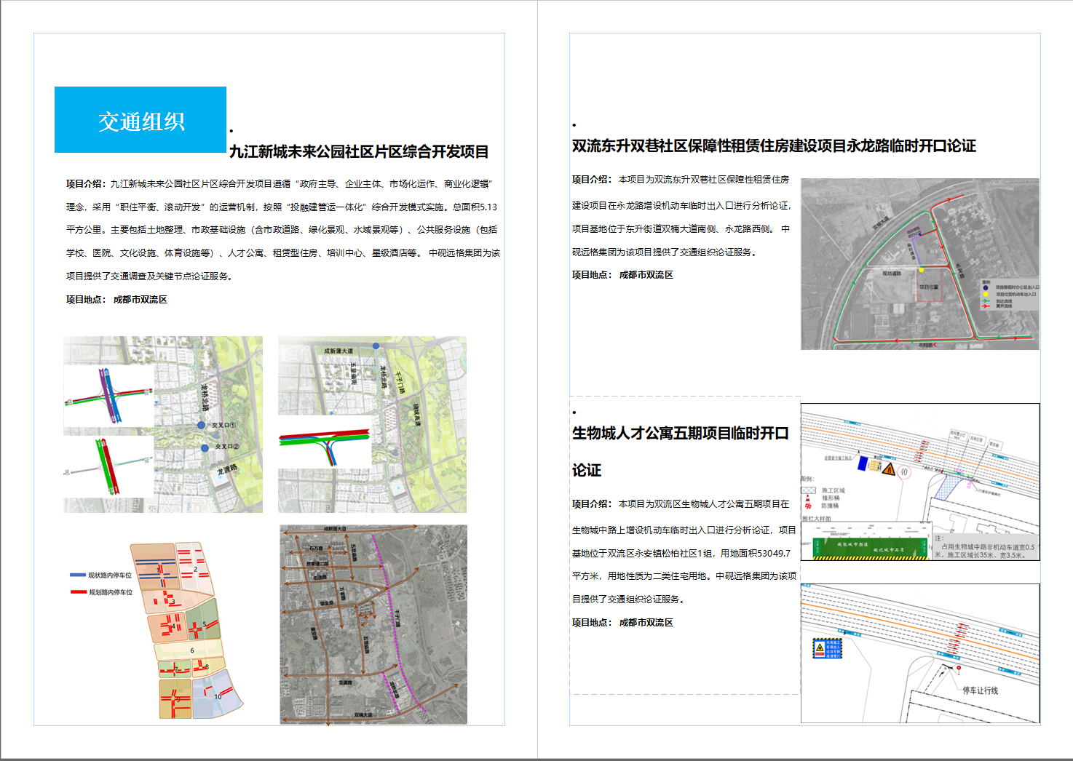Click the 龙渡路 road label on the left map
This screenshot has width=1073, height=761.
226,470
